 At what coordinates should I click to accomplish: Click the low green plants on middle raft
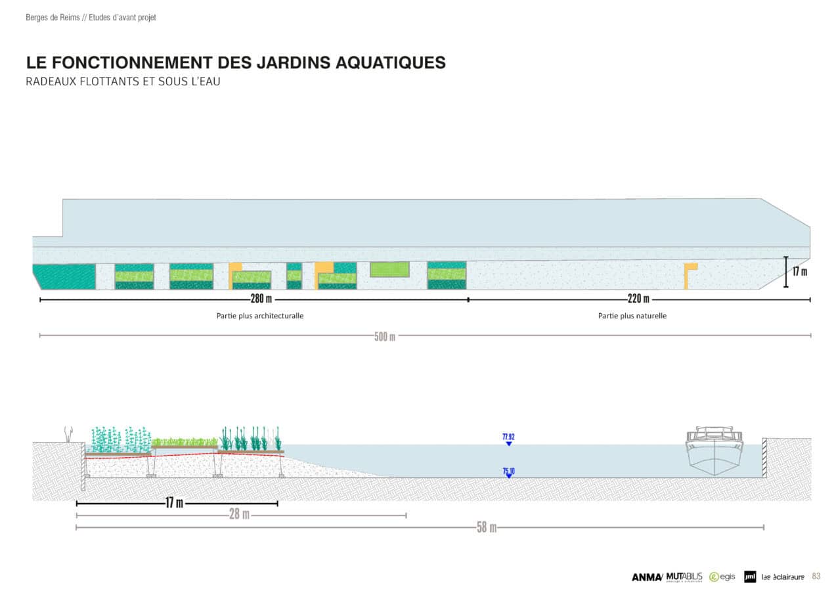click(185, 442)
